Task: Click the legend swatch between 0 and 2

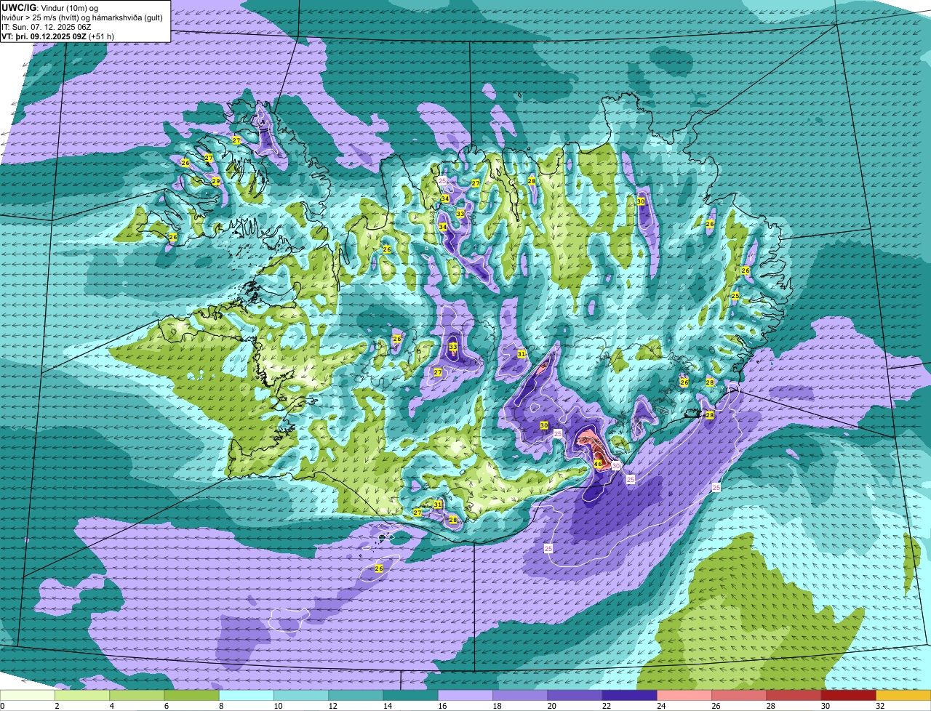Action: (28, 696)
